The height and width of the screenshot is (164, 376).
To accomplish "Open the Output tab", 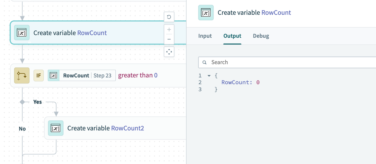I will (232, 36).
